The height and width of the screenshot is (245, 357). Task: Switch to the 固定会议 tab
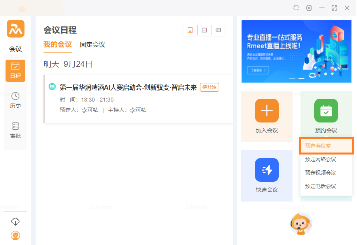(93, 45)
